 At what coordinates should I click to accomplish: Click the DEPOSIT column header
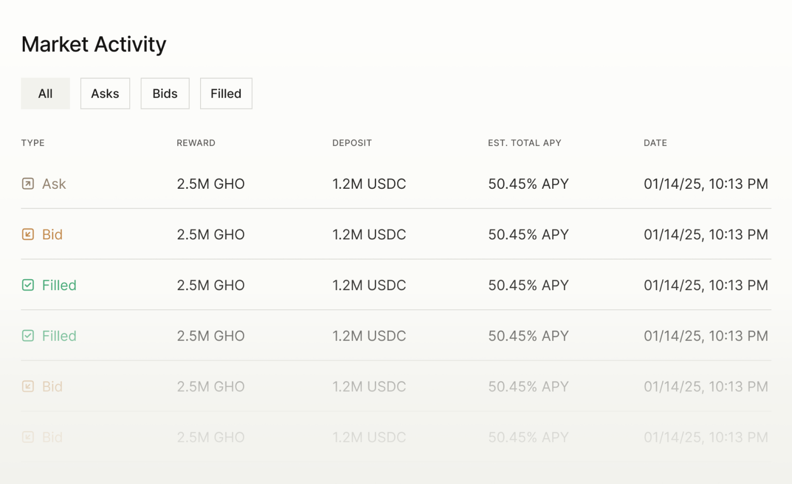point(352,143)
